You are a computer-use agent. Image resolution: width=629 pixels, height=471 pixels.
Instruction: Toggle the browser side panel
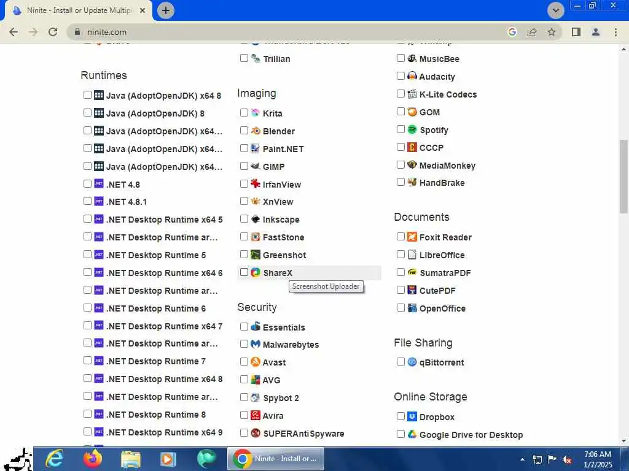click(x=576, y=32)
